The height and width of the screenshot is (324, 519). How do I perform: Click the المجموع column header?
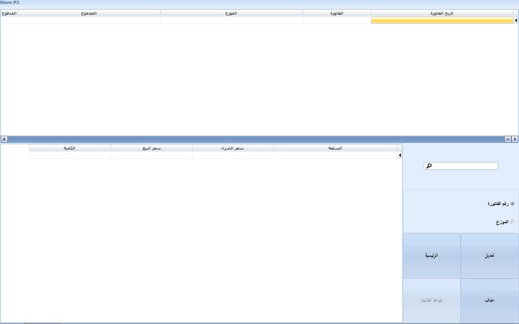[x=89, y=13]
